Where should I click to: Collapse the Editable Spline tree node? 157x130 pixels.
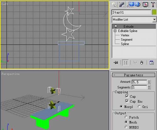coord(115,31)
